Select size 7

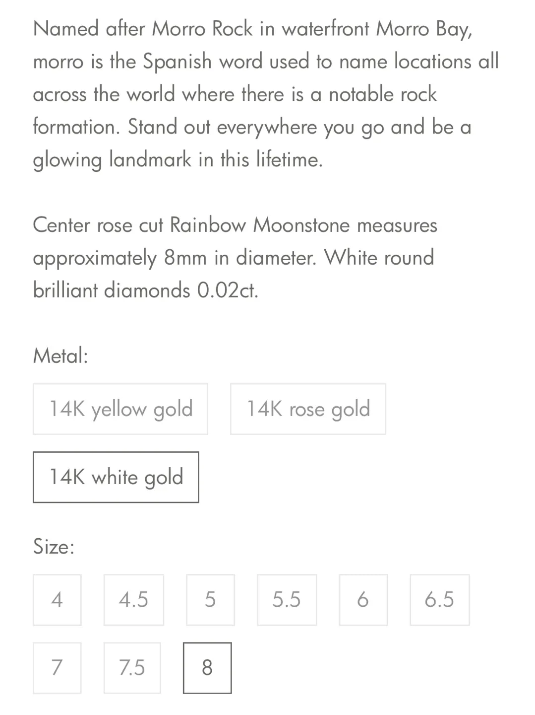(x=57, y=667)
